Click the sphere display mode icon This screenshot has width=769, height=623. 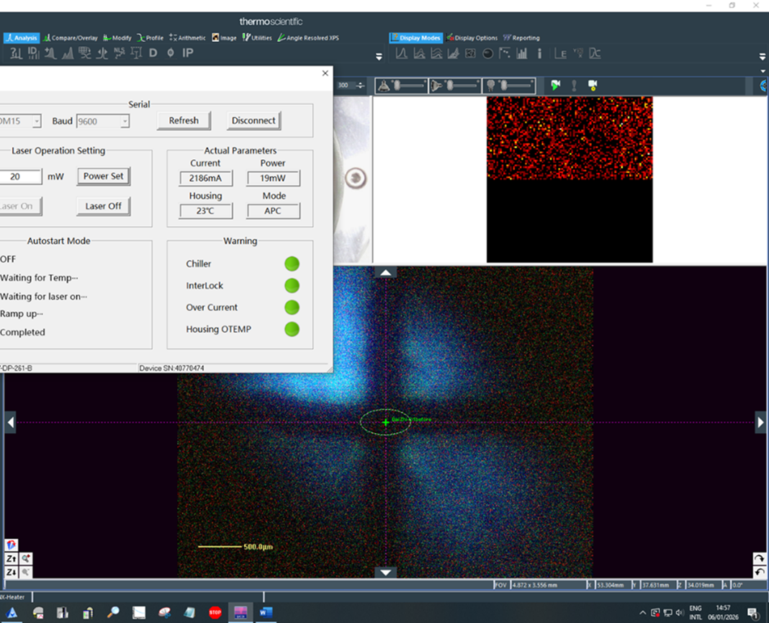coord(487,53)
